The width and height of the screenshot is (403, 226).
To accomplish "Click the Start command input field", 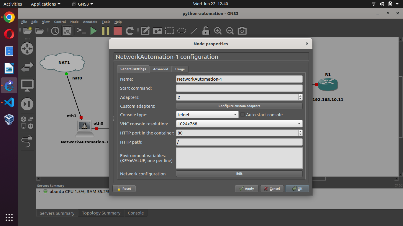I will (x=239, y=88).
